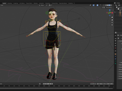Click the red X axis on navigation gizmo

coord(112,13)
